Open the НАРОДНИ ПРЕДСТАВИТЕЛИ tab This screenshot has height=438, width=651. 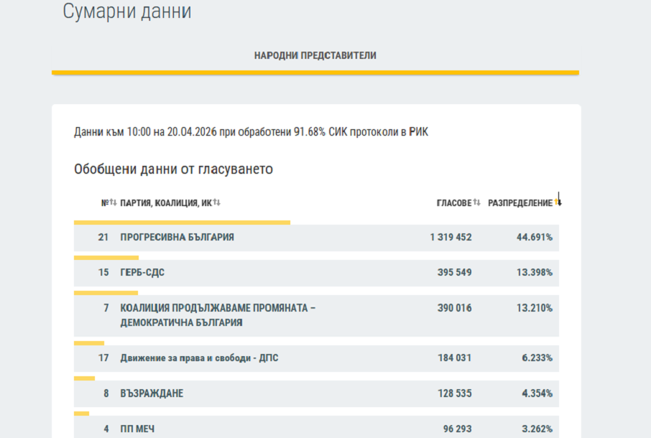click(x=315, y=55)
